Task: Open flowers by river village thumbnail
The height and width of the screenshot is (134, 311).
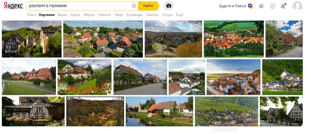Action: tap(84, 77)
